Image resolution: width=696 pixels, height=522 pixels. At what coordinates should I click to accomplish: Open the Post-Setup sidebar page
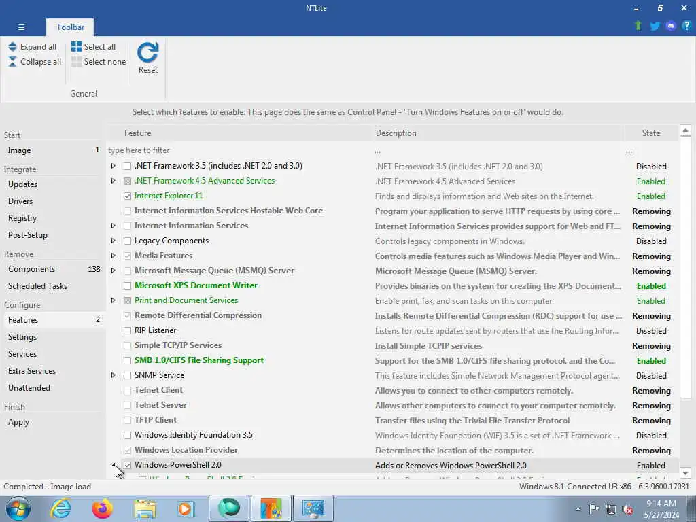point(52,234)
